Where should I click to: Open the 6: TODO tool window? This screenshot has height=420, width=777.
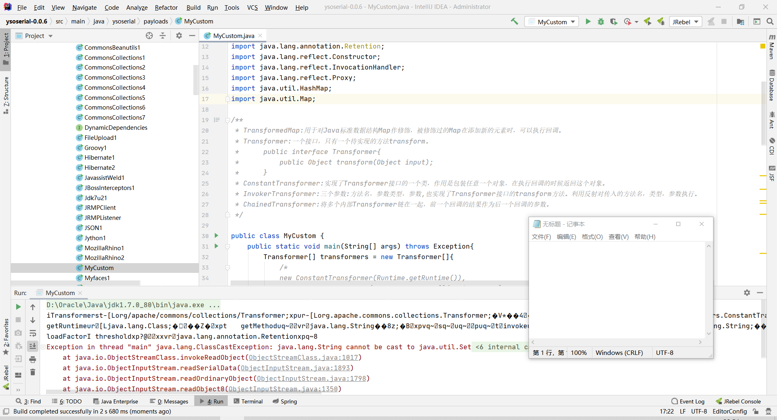[67, 401]
